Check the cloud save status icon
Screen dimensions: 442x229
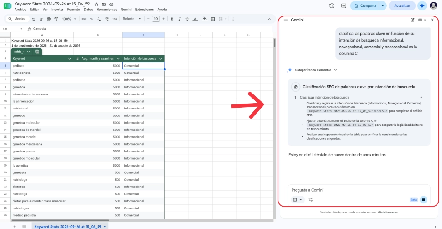click(x=112, y=4)
